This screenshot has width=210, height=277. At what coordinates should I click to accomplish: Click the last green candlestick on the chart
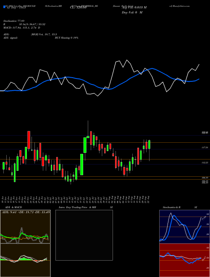coord(150,144)
